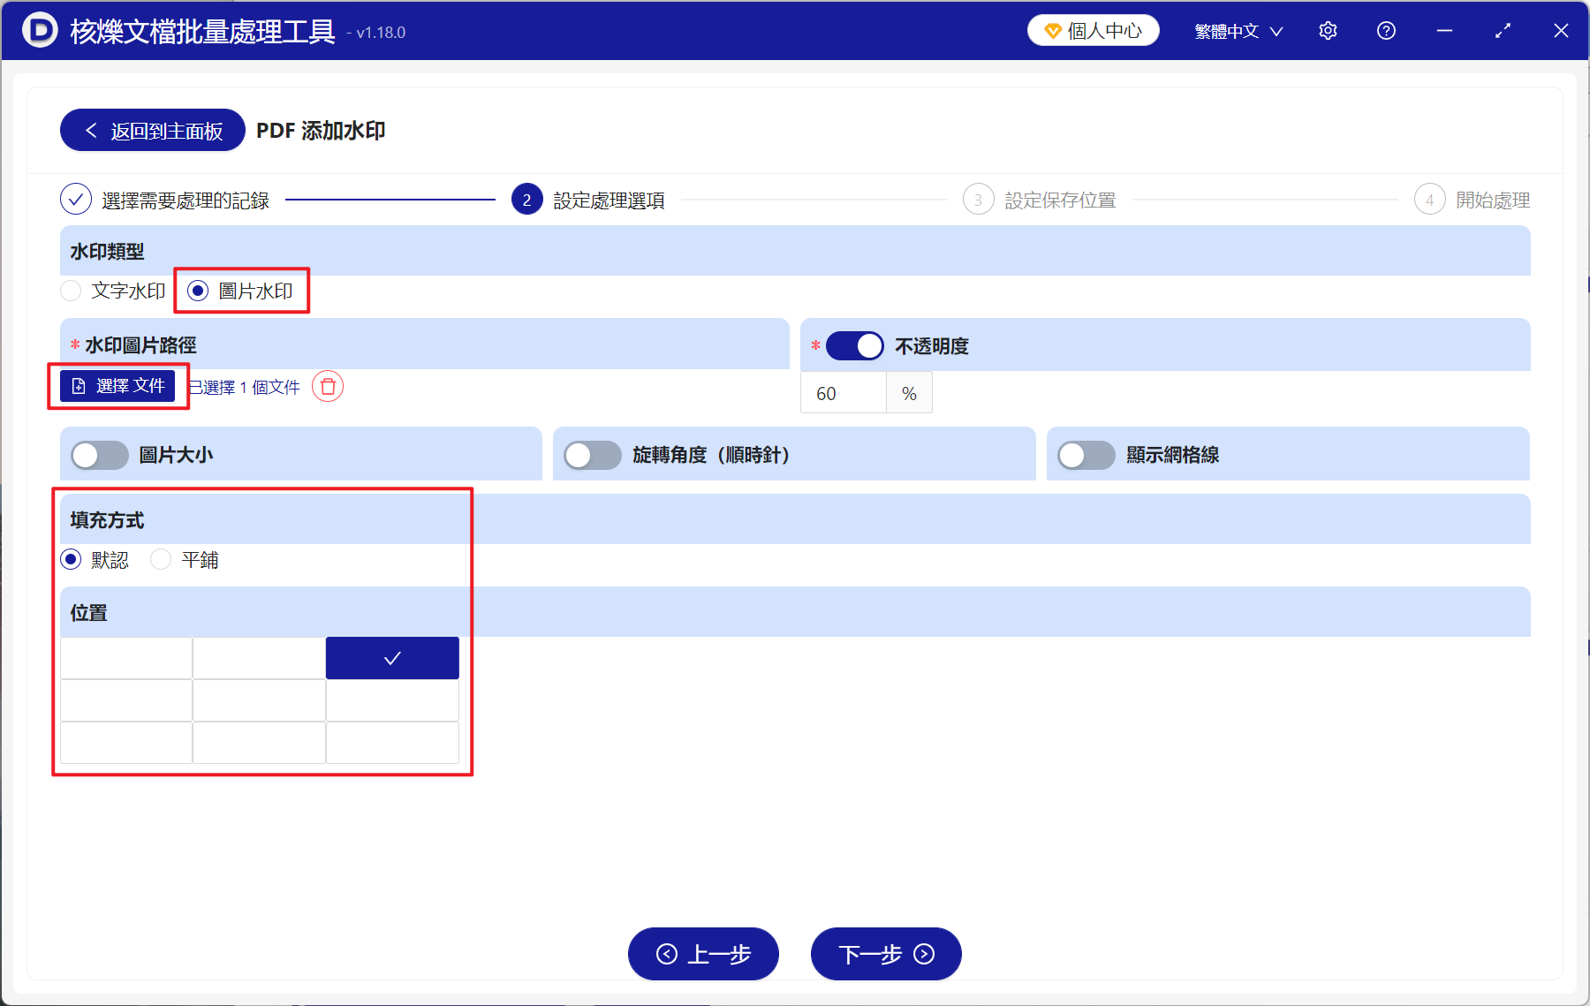Open the 繁體中文 language dropdown
1590x1006 pixels.
click(x=1237, y=30)
